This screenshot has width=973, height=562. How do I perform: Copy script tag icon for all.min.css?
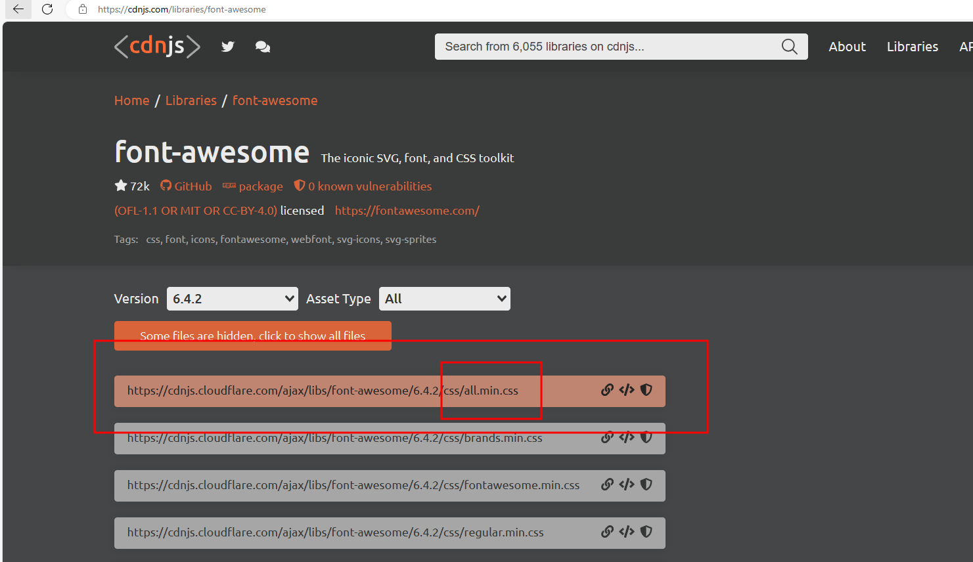627,390
